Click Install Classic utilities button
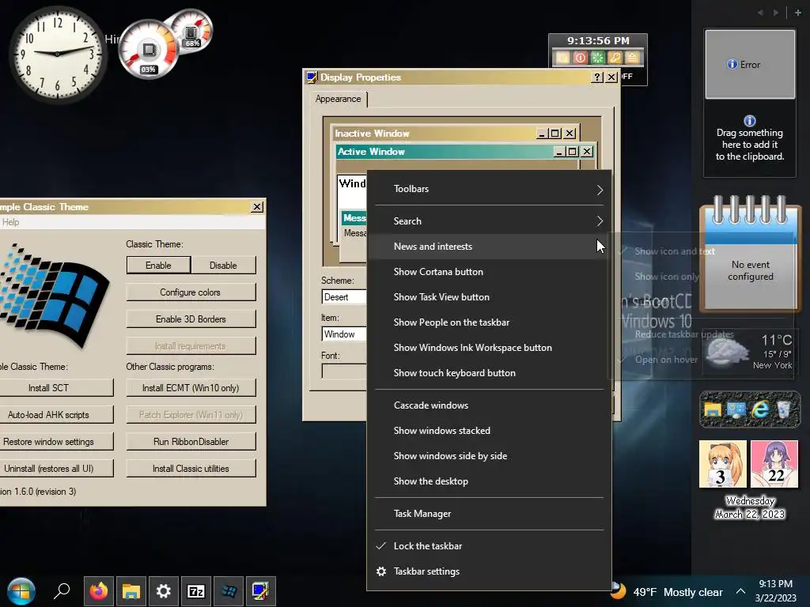 (x=191, y=469)
